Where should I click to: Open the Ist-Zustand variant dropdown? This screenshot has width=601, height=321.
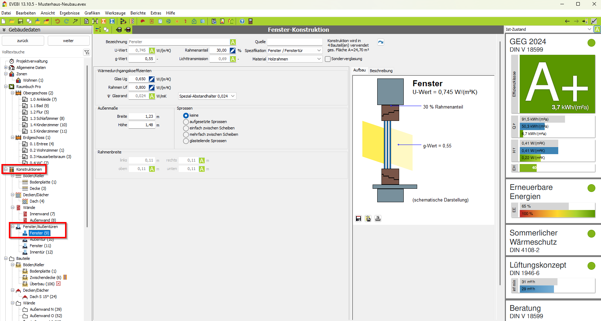click(548, 29)
